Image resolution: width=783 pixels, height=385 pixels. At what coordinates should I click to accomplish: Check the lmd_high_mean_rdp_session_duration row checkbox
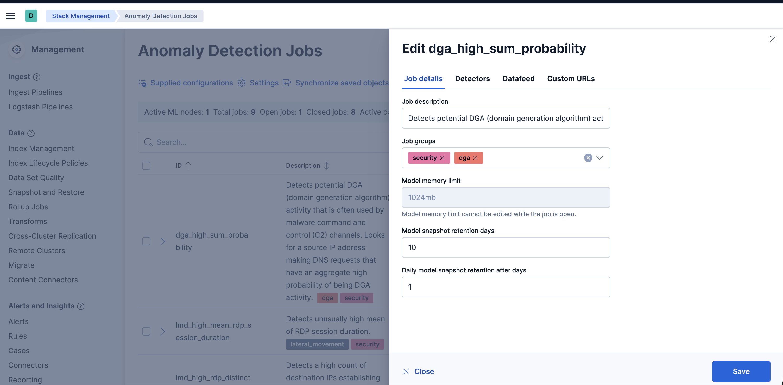146,332
